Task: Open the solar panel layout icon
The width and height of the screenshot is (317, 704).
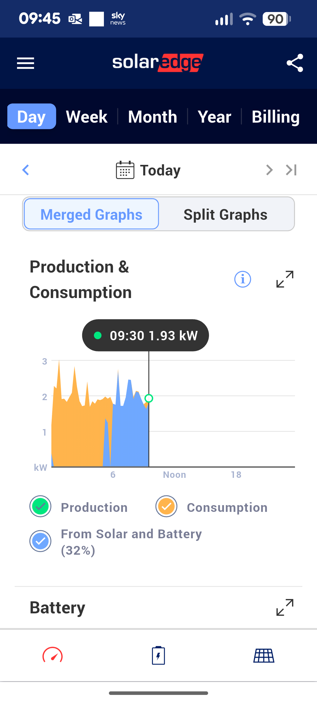Action: click(x=264, y=656)
